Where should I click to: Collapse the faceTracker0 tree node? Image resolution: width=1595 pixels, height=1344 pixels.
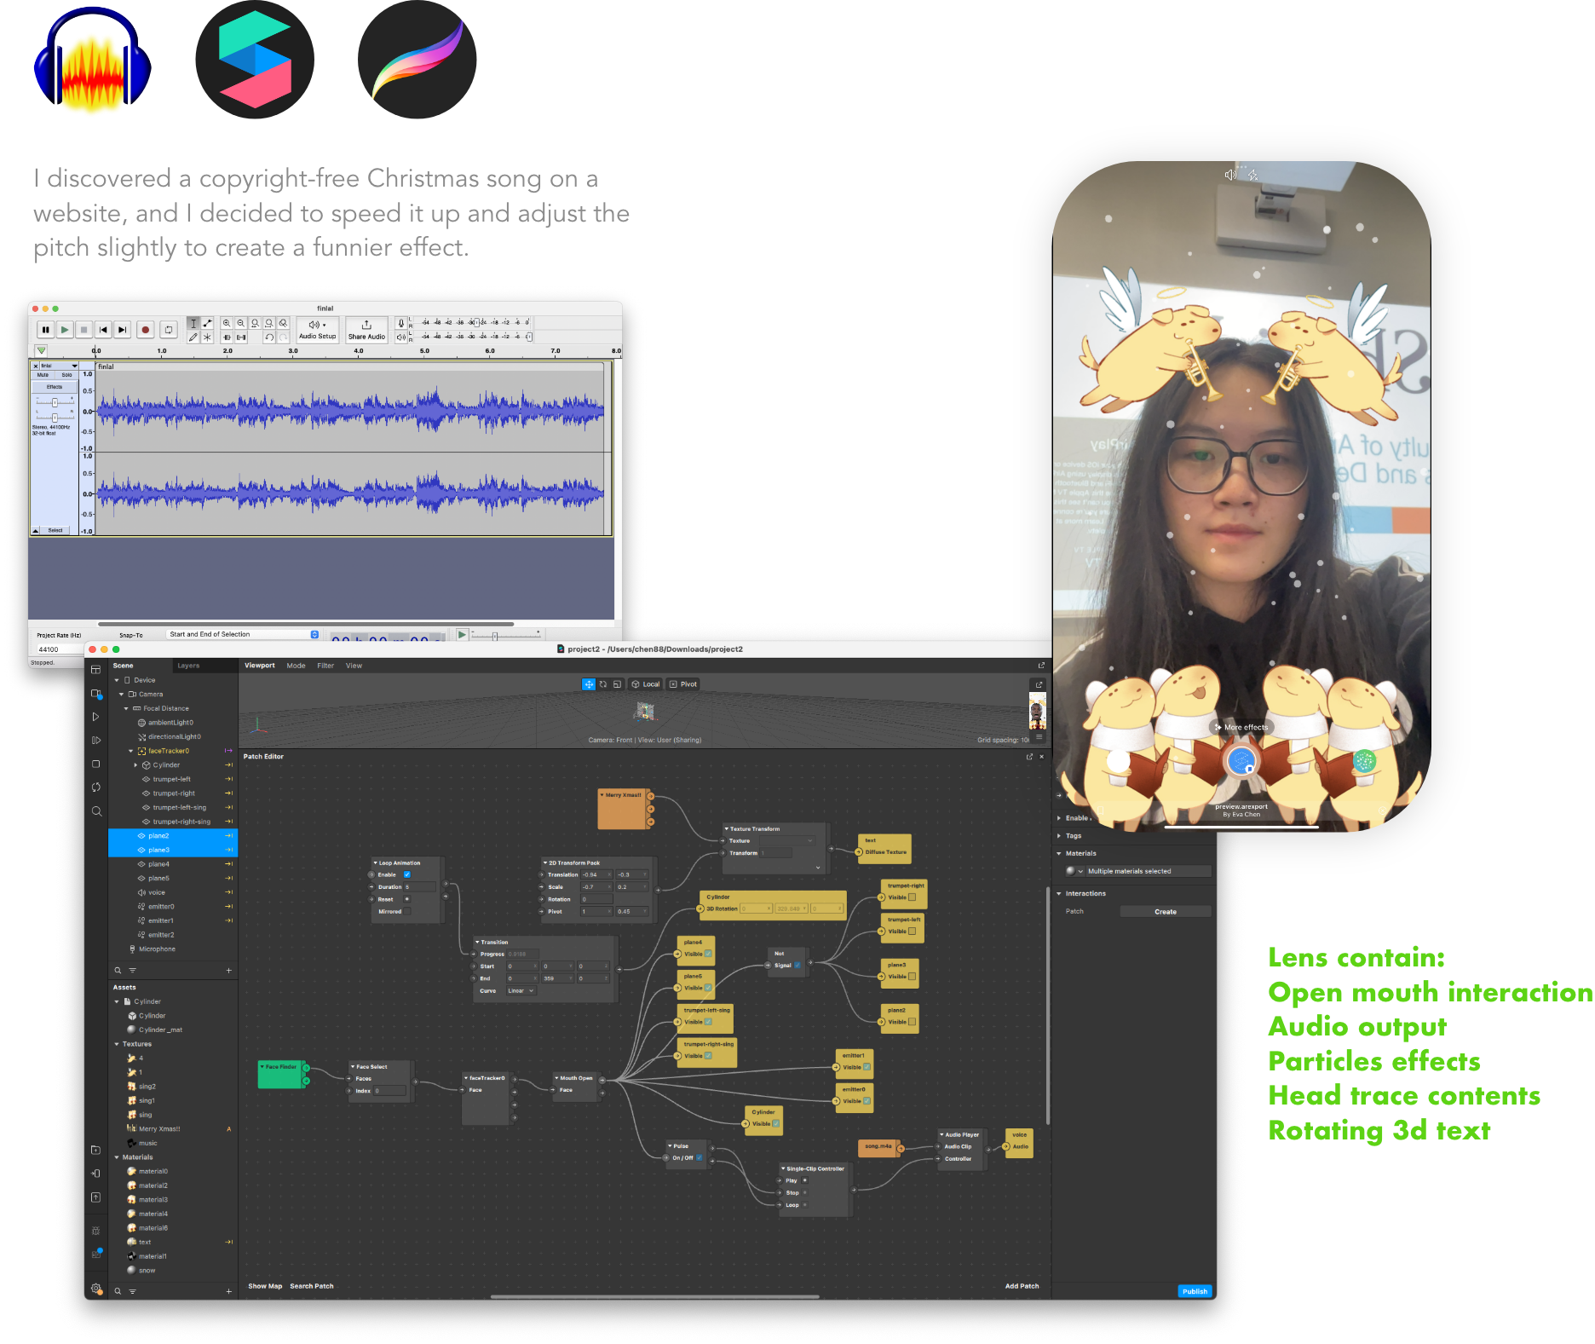(x=130, y=751)
